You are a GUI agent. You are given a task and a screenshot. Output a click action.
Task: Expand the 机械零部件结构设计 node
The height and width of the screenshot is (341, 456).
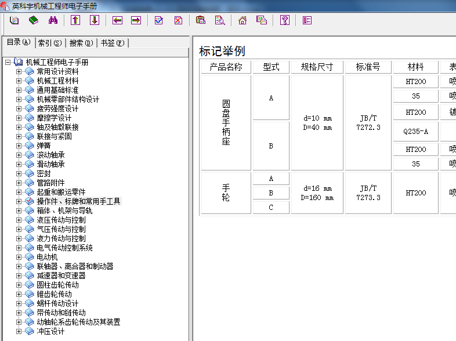(19, 99)
